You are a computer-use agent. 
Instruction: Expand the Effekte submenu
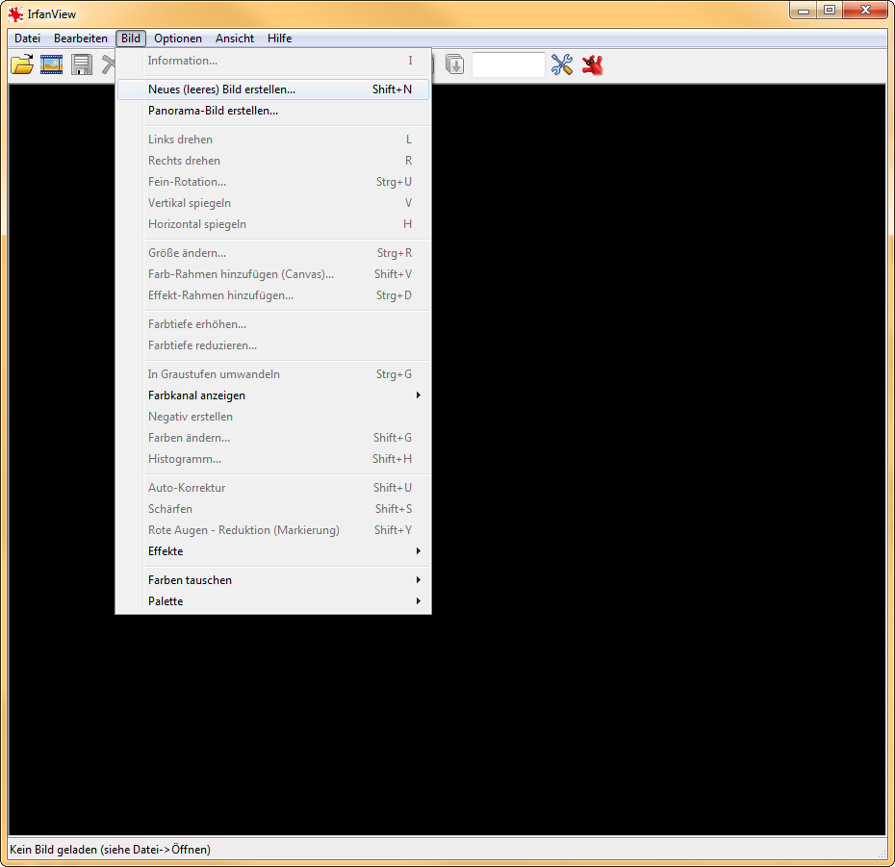tap(273, 550)
